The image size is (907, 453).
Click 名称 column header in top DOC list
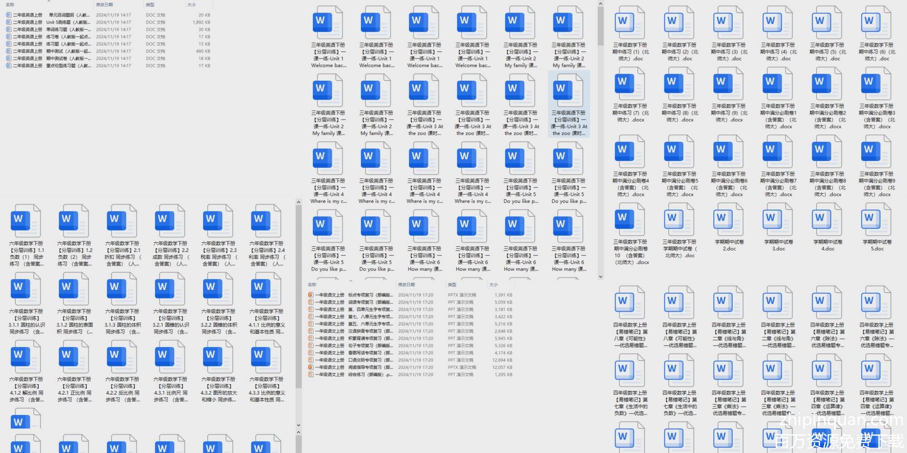pyautogui.click(x=10, y=5)
